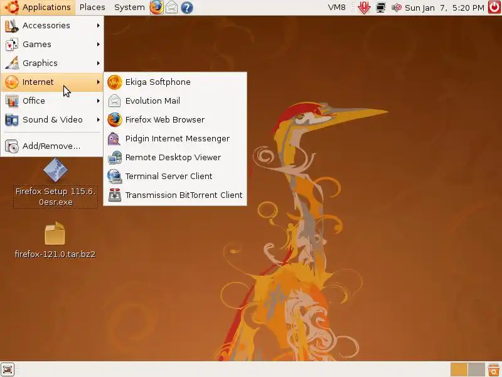Launch Firefox Web Browser
This screenshot has height=377, width=502.
pyautogui.click(x=175, y=119)
